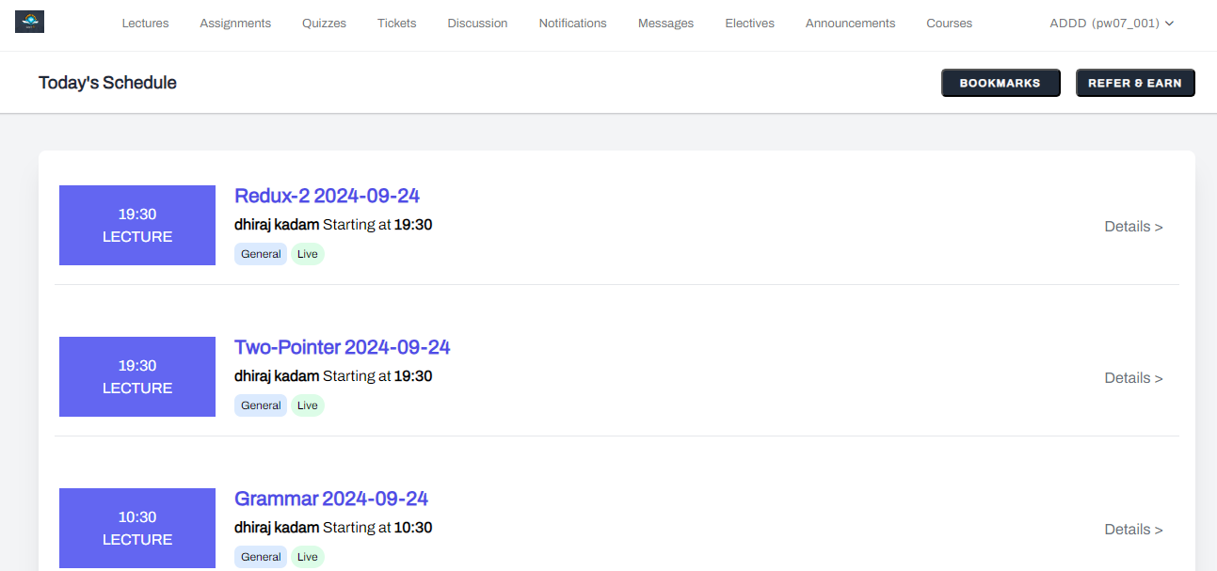Click the site logo icon
This screenshot has height=571, width=1217.
click(30, 22)
